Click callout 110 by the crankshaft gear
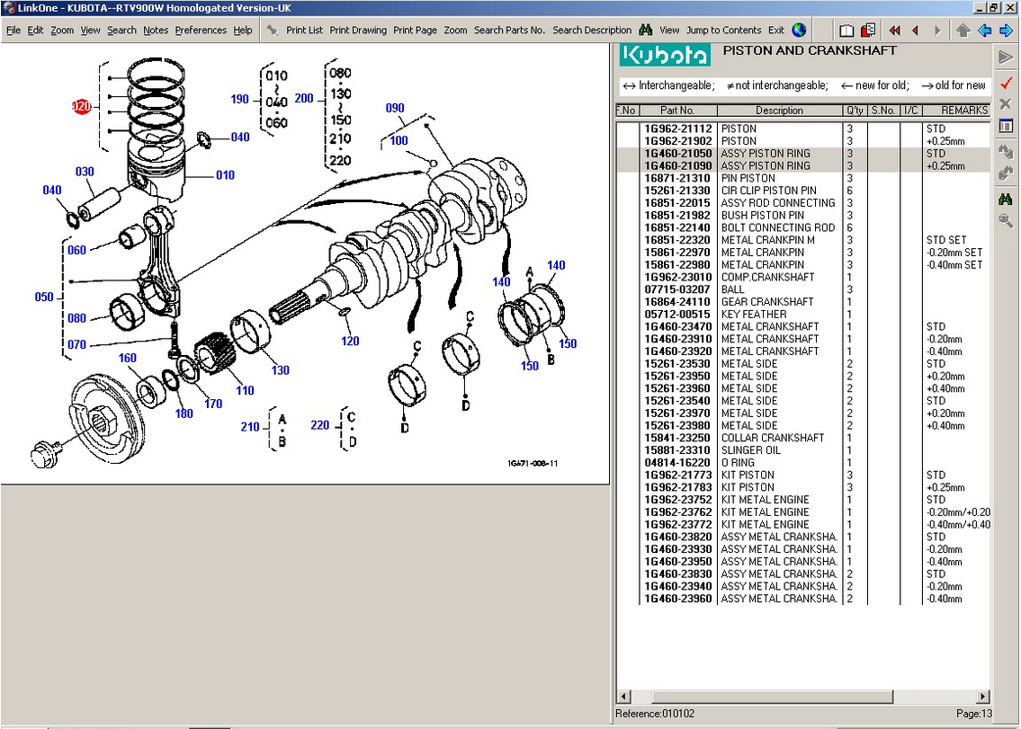 pyautogui.click(x=245, y=390)
